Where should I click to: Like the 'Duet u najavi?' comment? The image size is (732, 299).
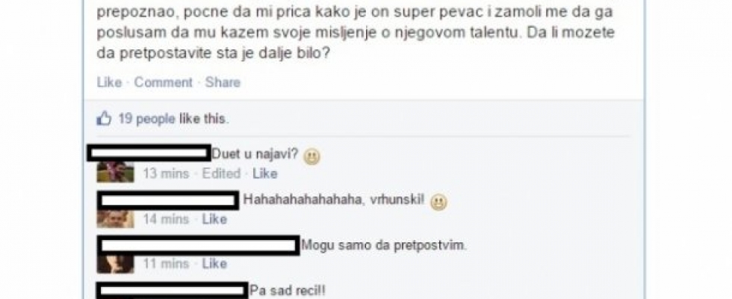(264, 173)
